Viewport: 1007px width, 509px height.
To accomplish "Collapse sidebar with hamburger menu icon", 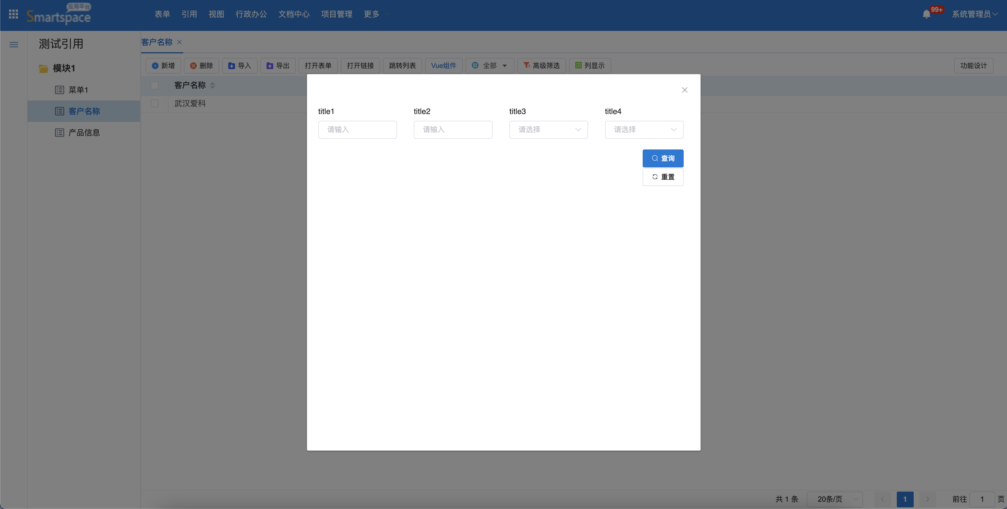I will click(x=14, y=45).
